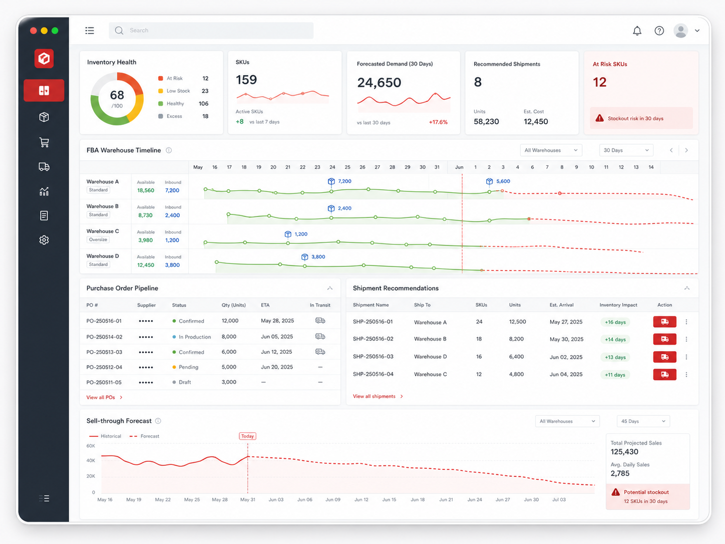Open the shopping cart icon in sidebar
The height and width of the screenshot is (544, 725).
coord(44,142)
